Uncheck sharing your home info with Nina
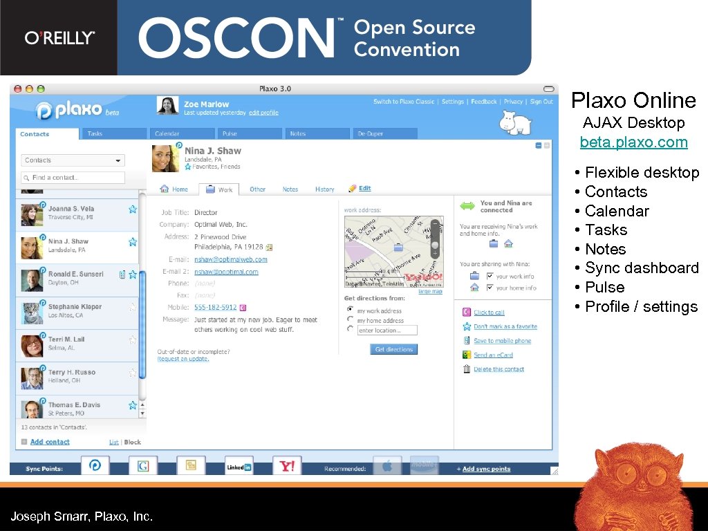The width and height of the screenshot is (708, 531). pyautogui.click(x=491, y=287)
